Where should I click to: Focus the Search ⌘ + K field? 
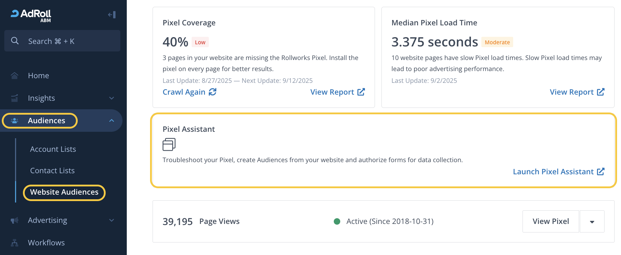coord(62,41)
